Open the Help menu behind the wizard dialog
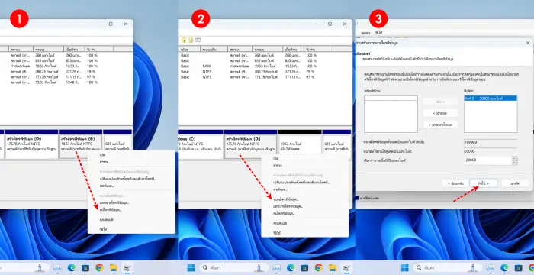Image resolution: width=534 pixels, height=275 pixels. [x=378, y=33]
